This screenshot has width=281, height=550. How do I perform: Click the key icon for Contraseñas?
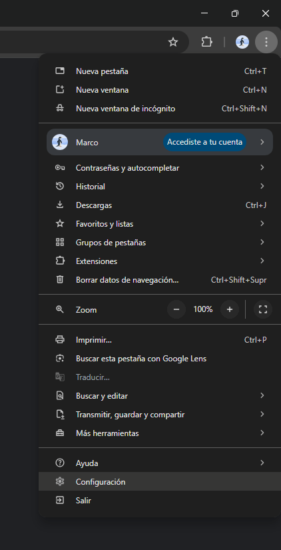pyautogui.click(x=60, y=167)
